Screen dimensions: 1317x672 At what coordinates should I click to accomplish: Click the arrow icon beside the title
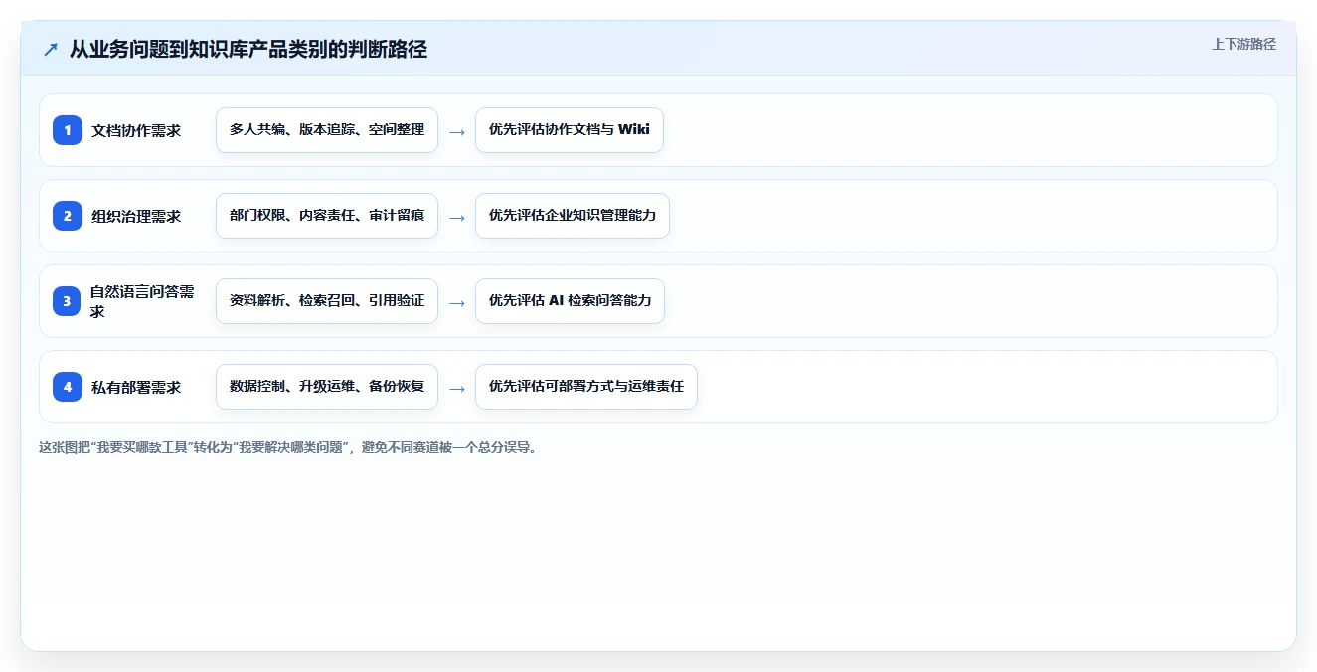(x=51, y=49)
